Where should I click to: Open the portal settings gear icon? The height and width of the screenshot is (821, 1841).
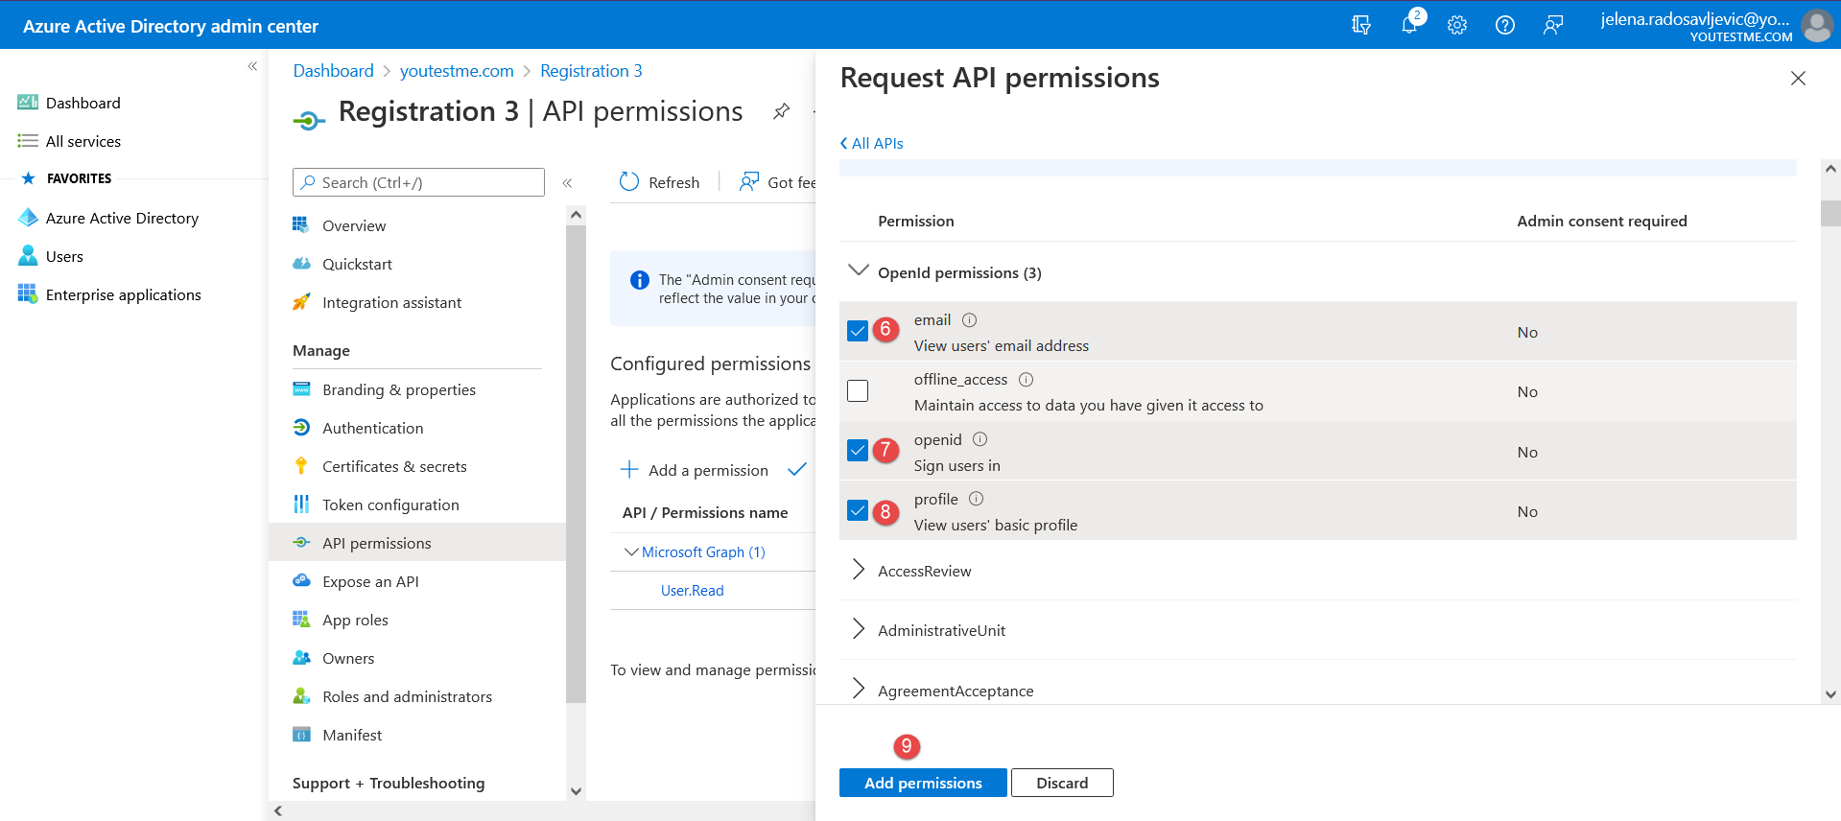[x=1456, y=25]
